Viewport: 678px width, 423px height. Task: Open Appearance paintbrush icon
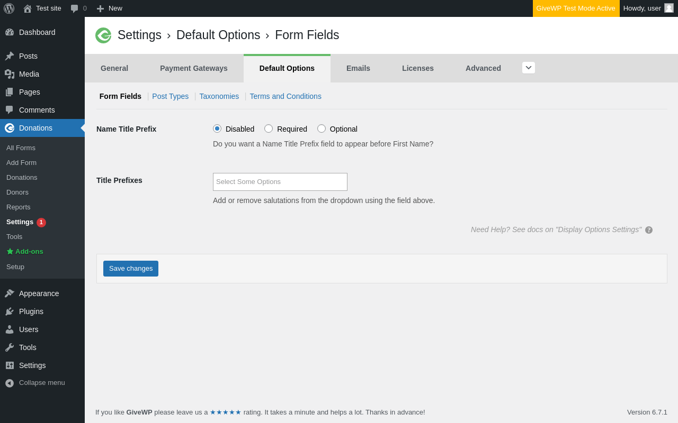tap(10, 293)
